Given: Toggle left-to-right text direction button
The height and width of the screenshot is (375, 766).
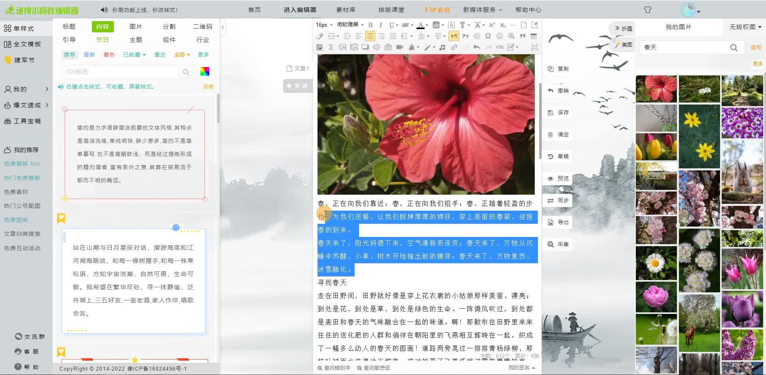Looking at the screenshot, I should coord(454,36).
